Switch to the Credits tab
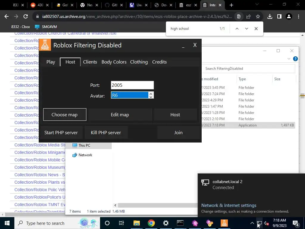This screenshot has width=305, height=229. pos(159,62)
